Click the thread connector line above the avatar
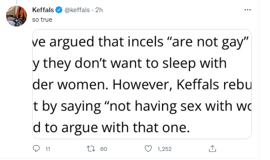The image size is (270, 160). click(16, 2)
